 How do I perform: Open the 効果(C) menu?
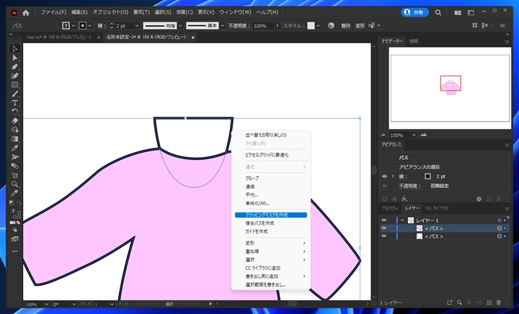pyautogui.click(x=184, y=12)
